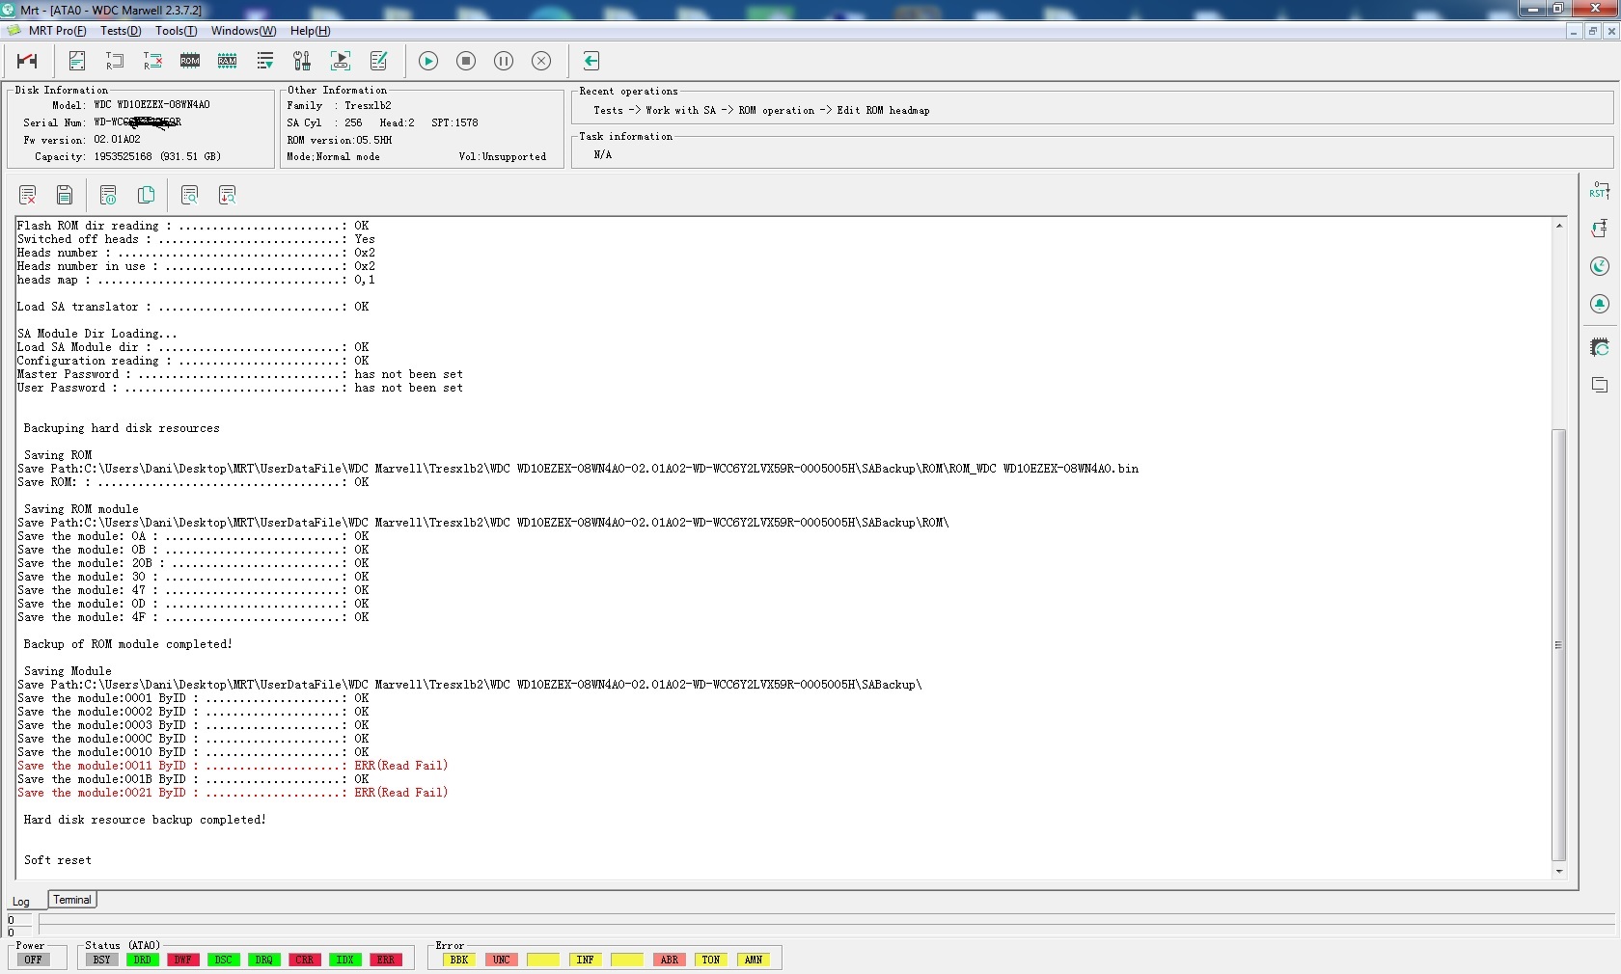Restore the inner MDI window via restore button
This screenshot has width=1621, height=974.
(1592, 32)
